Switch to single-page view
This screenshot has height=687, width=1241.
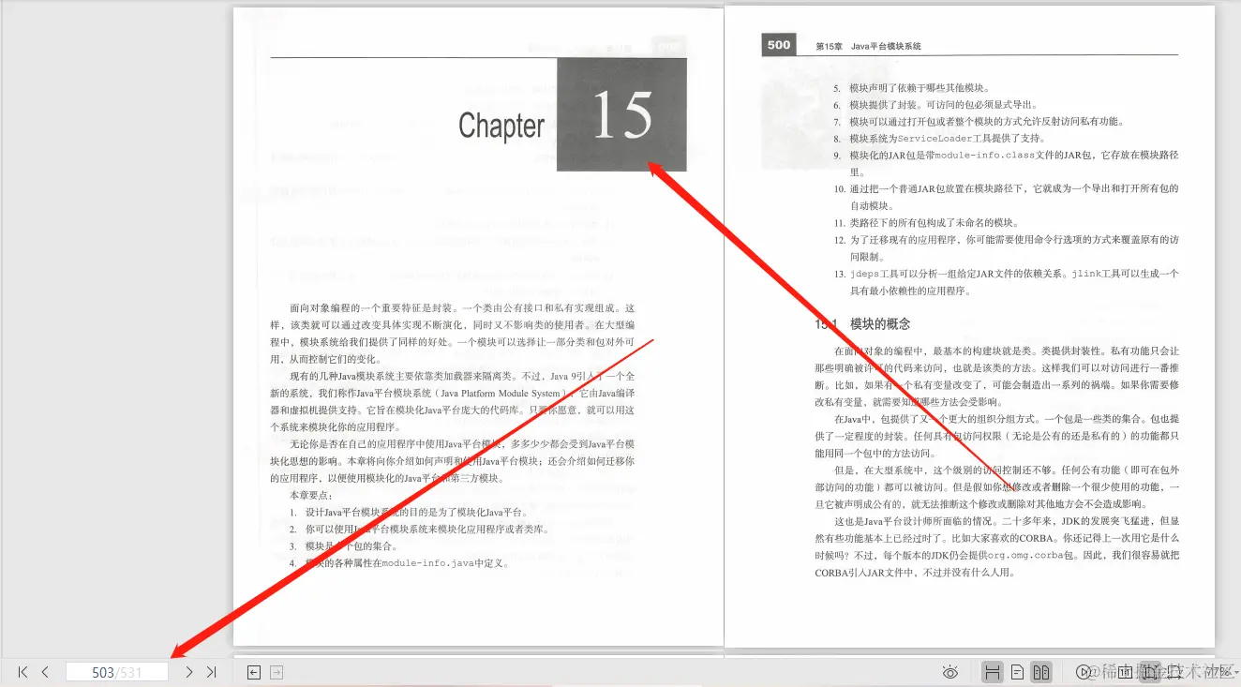click(x=1017, y=671)
